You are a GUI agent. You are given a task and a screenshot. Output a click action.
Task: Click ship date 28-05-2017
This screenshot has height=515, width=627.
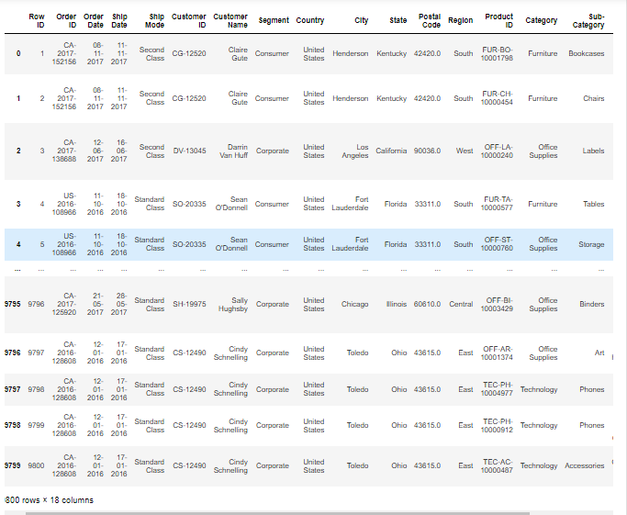pyautogui.click(x=118, y=304)
